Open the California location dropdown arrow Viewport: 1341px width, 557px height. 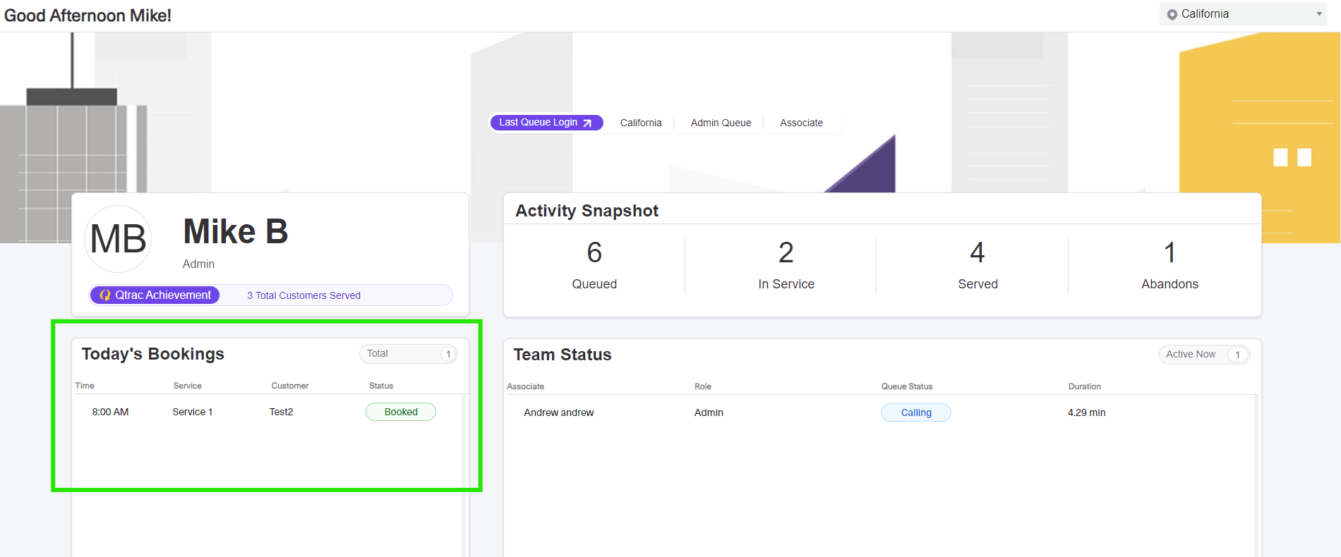coord(1318,14)
